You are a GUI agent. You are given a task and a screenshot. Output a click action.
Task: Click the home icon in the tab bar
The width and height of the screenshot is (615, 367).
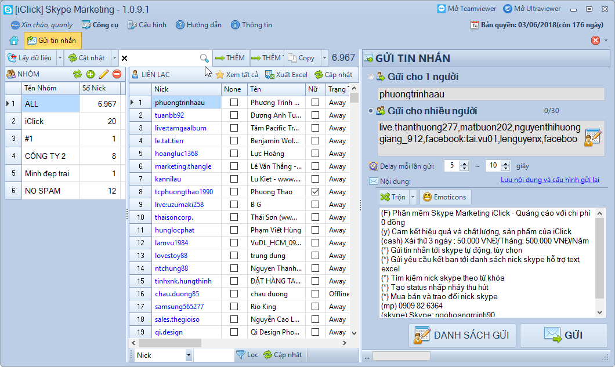coord(14,41)
